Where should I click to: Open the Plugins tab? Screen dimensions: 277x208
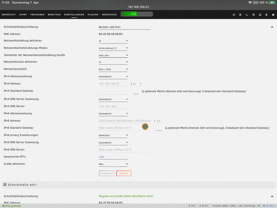(x=93, y=15)
